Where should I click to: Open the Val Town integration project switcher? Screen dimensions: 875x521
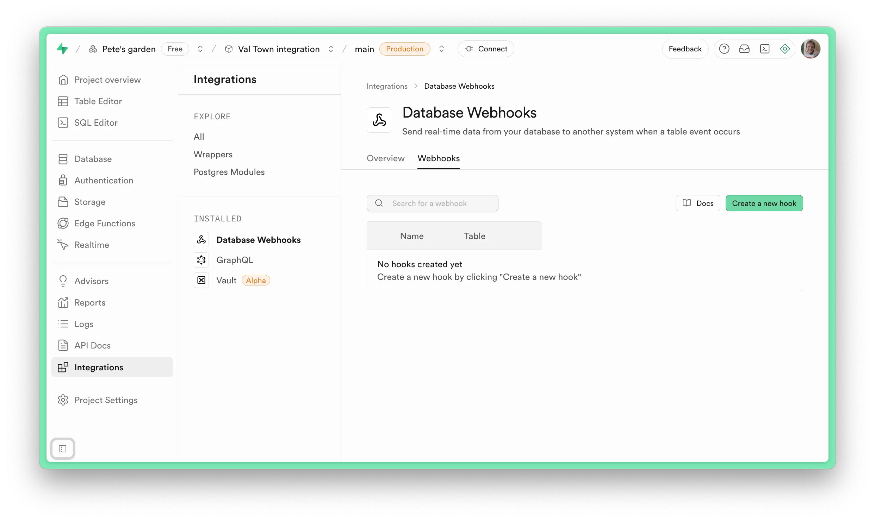click(331, 49)
